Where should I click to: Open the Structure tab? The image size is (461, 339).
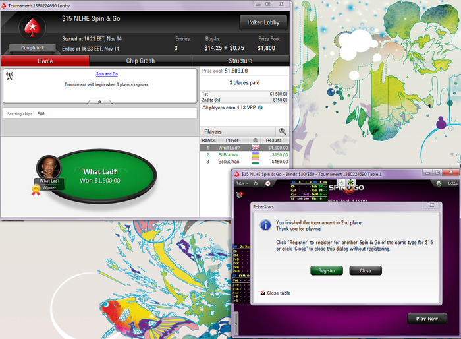pyautogui.click(x=240, y=61)
